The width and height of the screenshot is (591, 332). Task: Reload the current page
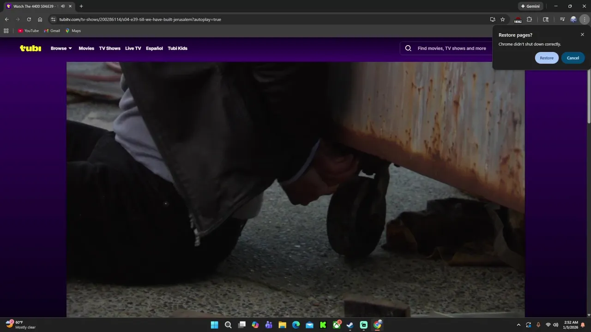pyautogui.click(x=29, y=19)
